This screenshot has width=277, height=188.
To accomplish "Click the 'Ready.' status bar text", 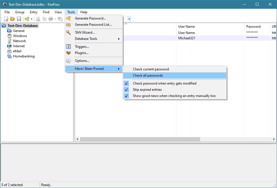I will click(x=46, y=185).
